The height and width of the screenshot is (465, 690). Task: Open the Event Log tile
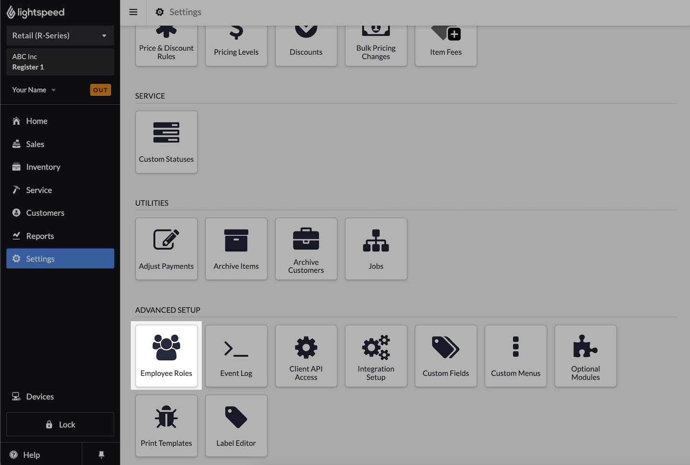236,356
